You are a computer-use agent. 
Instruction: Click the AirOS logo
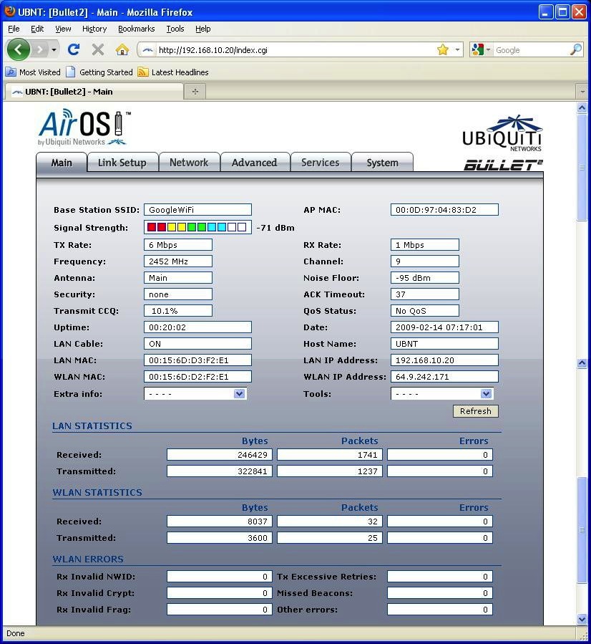tap(84, 126)
